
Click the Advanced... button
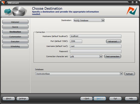[x=114, y=42]
